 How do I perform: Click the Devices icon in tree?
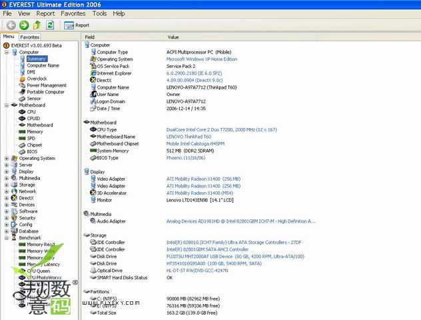(x=14, y=205)
